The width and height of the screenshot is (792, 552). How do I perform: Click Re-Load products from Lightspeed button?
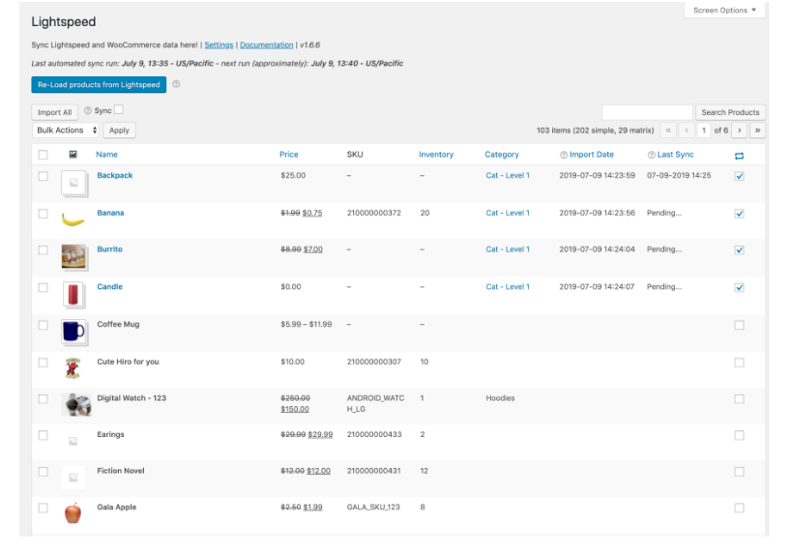point(99,85)
